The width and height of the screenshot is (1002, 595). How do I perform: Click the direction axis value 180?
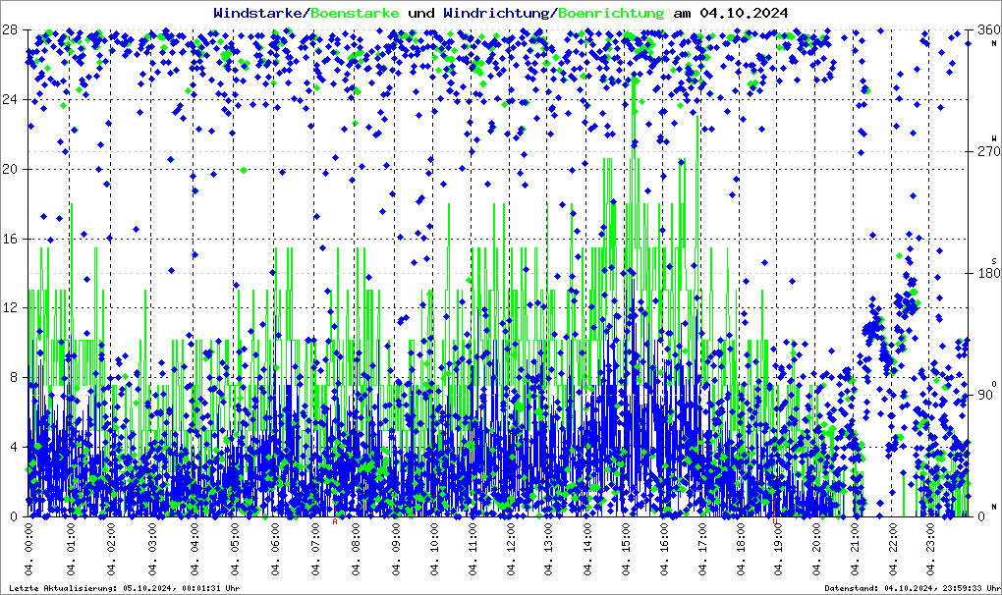[x=988, y=273]
